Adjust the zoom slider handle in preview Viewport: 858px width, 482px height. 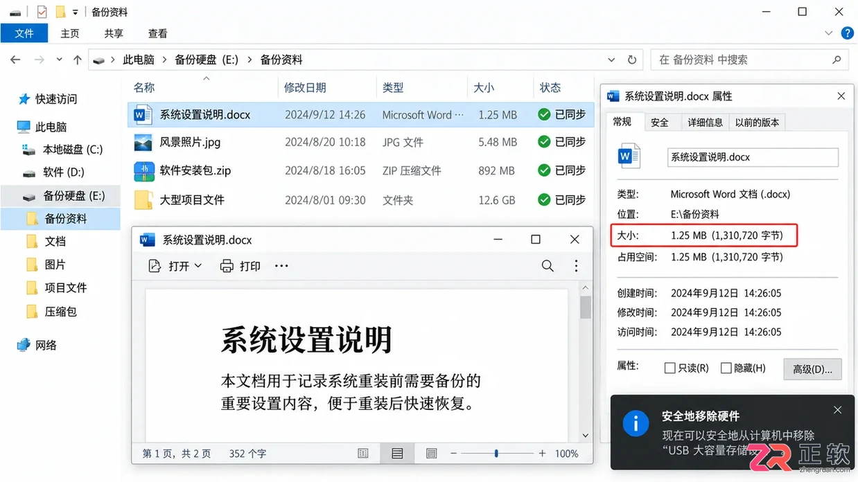pyautogui.click(x=496, y=454)
